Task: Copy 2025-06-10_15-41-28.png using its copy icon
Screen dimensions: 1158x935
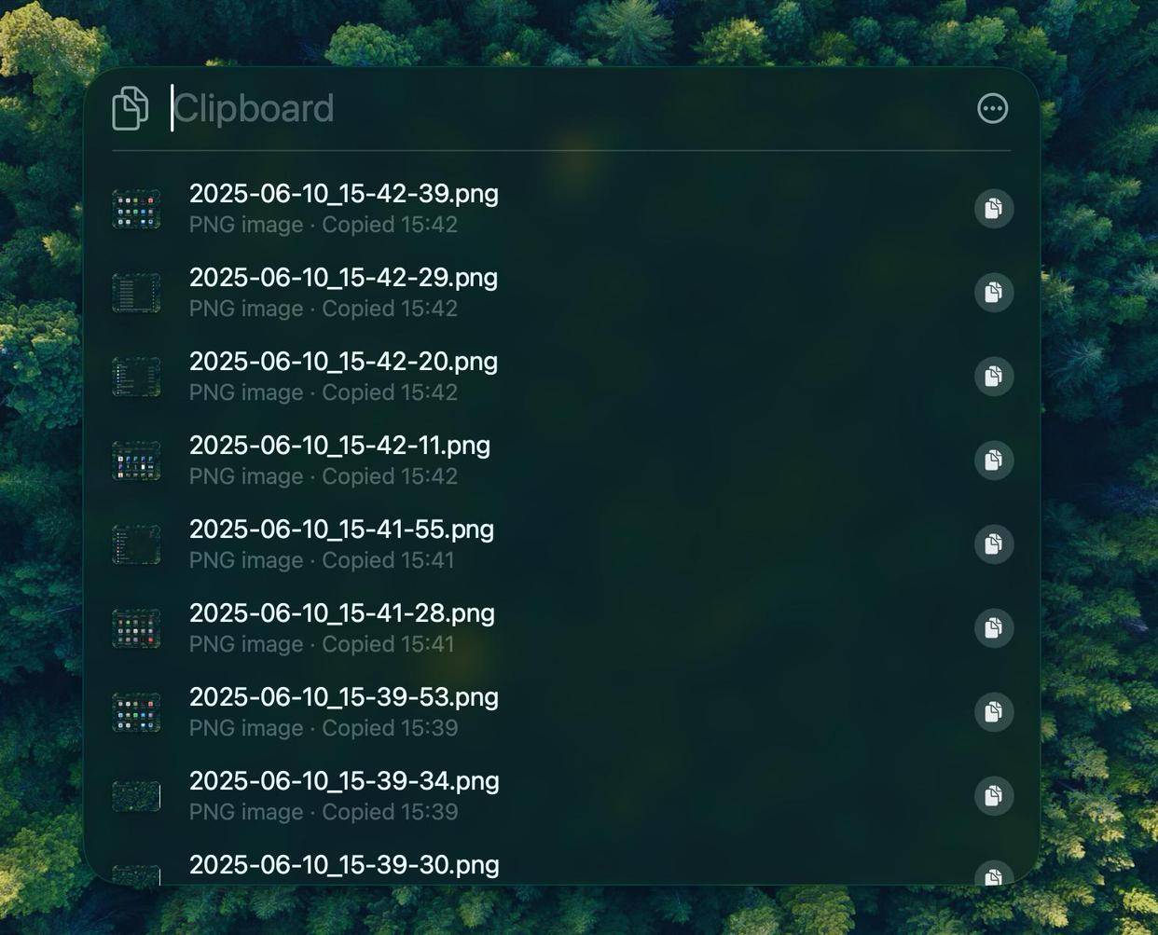Action: click(994, 627)
